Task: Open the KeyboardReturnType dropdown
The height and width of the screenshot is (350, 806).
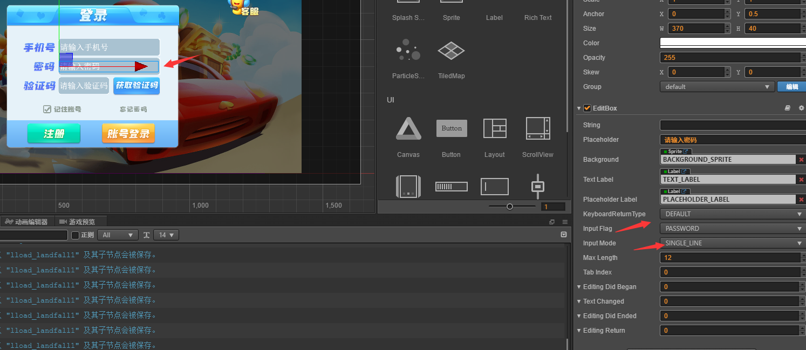Action: click(x=733, y=214)
